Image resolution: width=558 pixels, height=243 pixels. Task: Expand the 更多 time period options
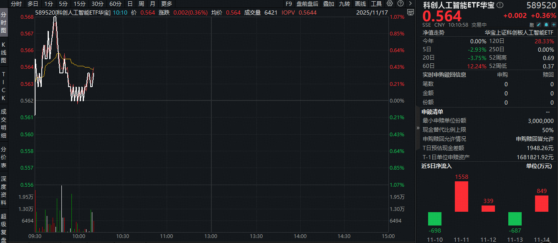point(167,4)
